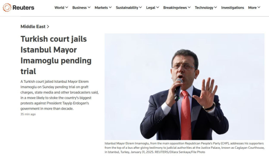Expand the Sustainability chevron arrow
Image resolution: width=269 pixels, height=158 pixels.
click(x=140, y=7)
